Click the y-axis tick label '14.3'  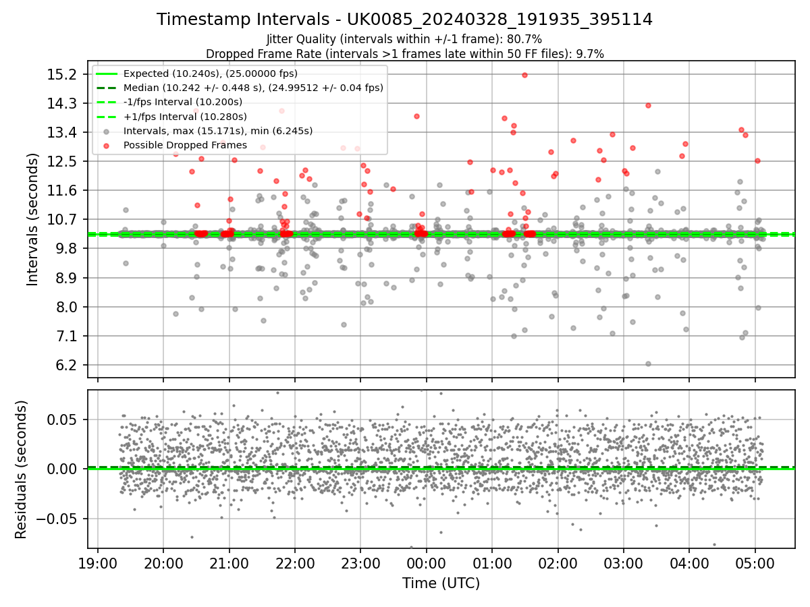point(61,103)
